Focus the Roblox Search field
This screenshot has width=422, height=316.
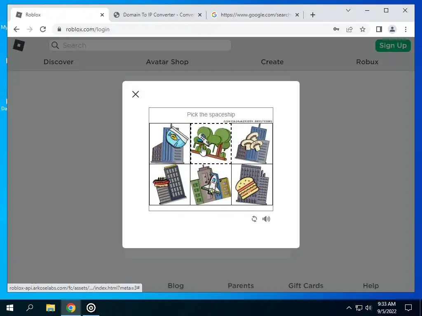[x=140, y=45]
